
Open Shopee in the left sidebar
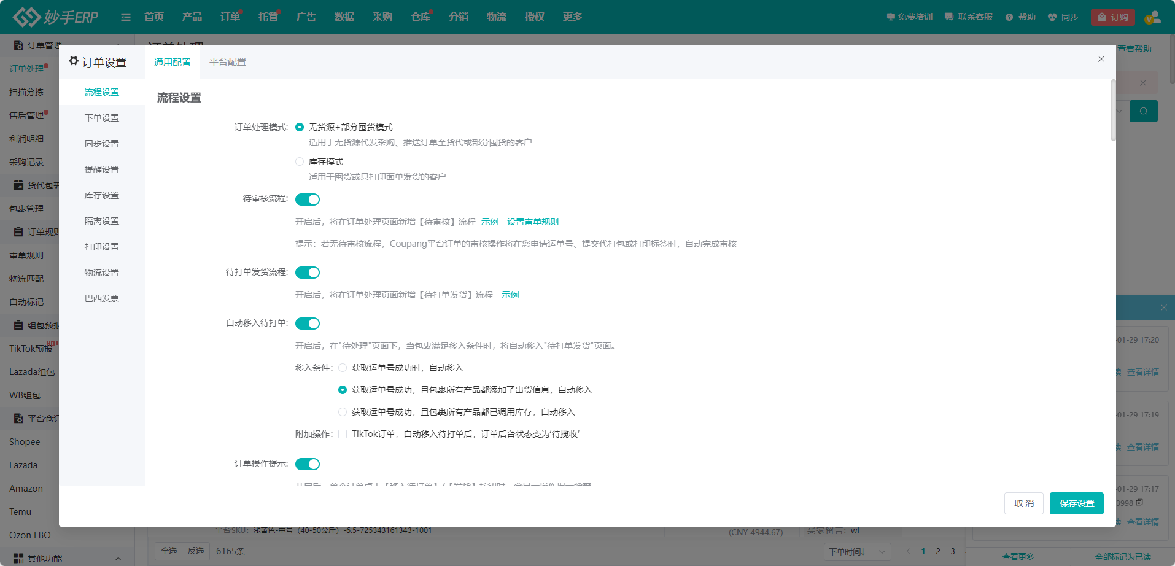pyautogui.click(x=25, y=442)
